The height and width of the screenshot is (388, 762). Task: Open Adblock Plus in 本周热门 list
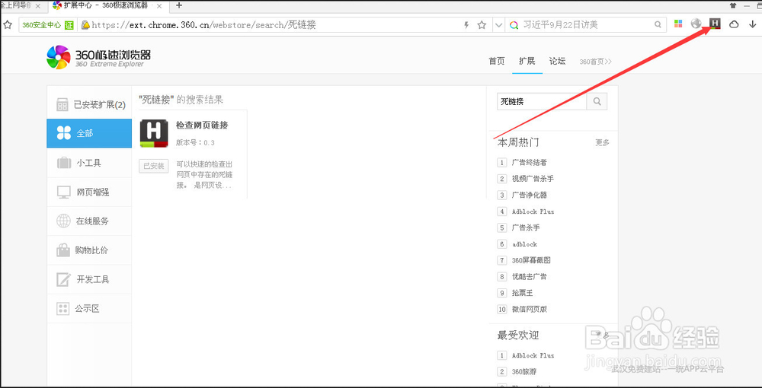(533, 211)
